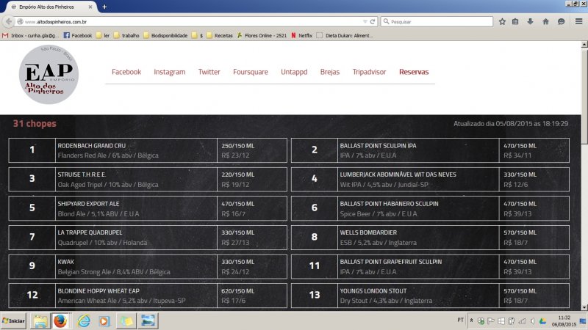The image size is (588, 330).
Task: Open the Twitter navigation link
Action: click(209, 72)
